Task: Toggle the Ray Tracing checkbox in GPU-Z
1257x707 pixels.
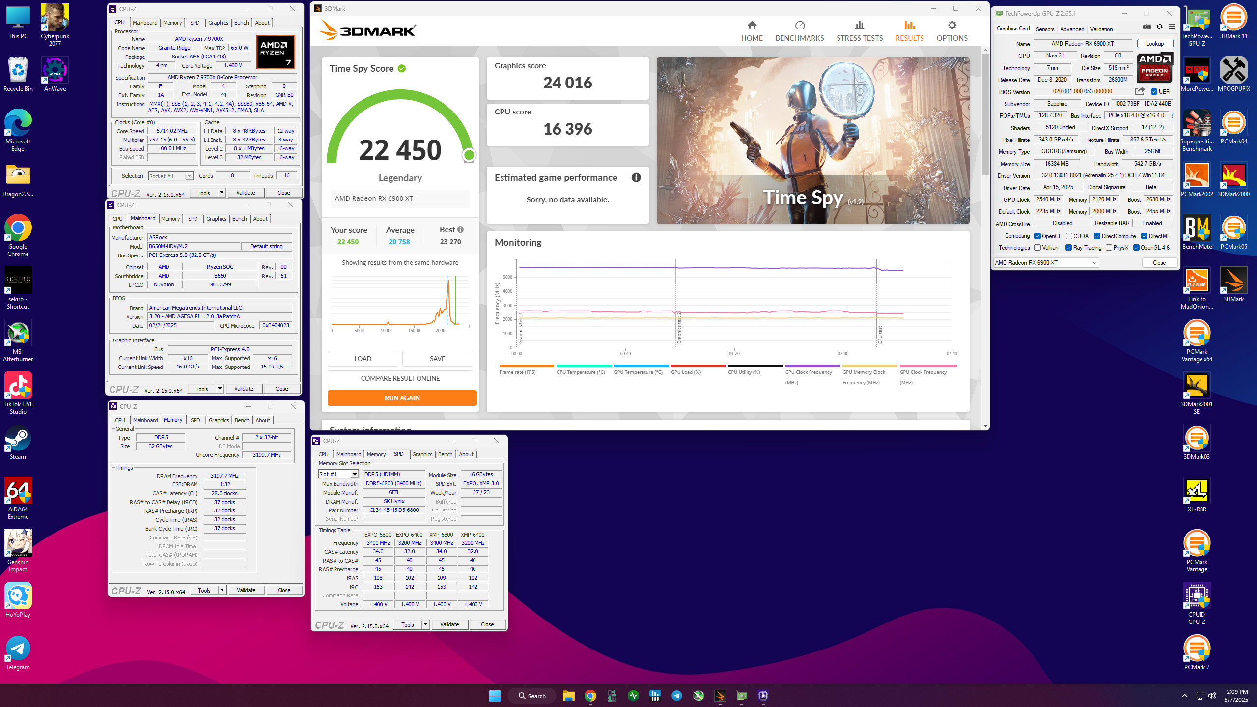Action: point(1068,248)
